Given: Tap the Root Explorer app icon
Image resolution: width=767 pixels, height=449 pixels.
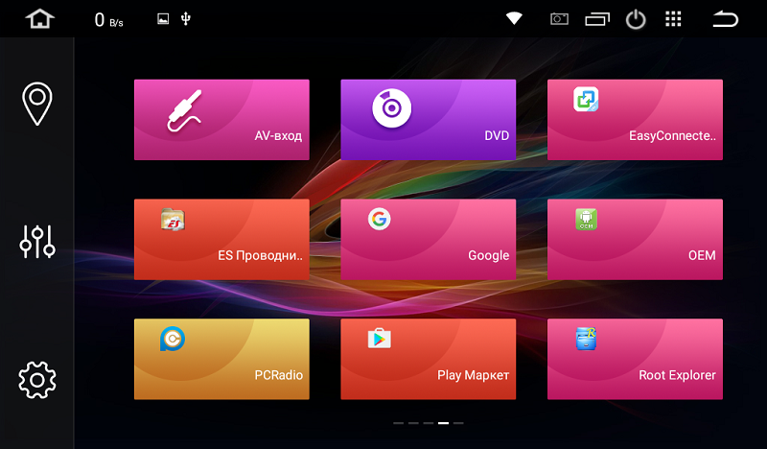Looking at the screenshot, I should click(586, 339).
